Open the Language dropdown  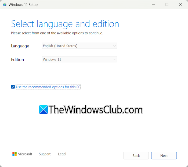point(79,46)
